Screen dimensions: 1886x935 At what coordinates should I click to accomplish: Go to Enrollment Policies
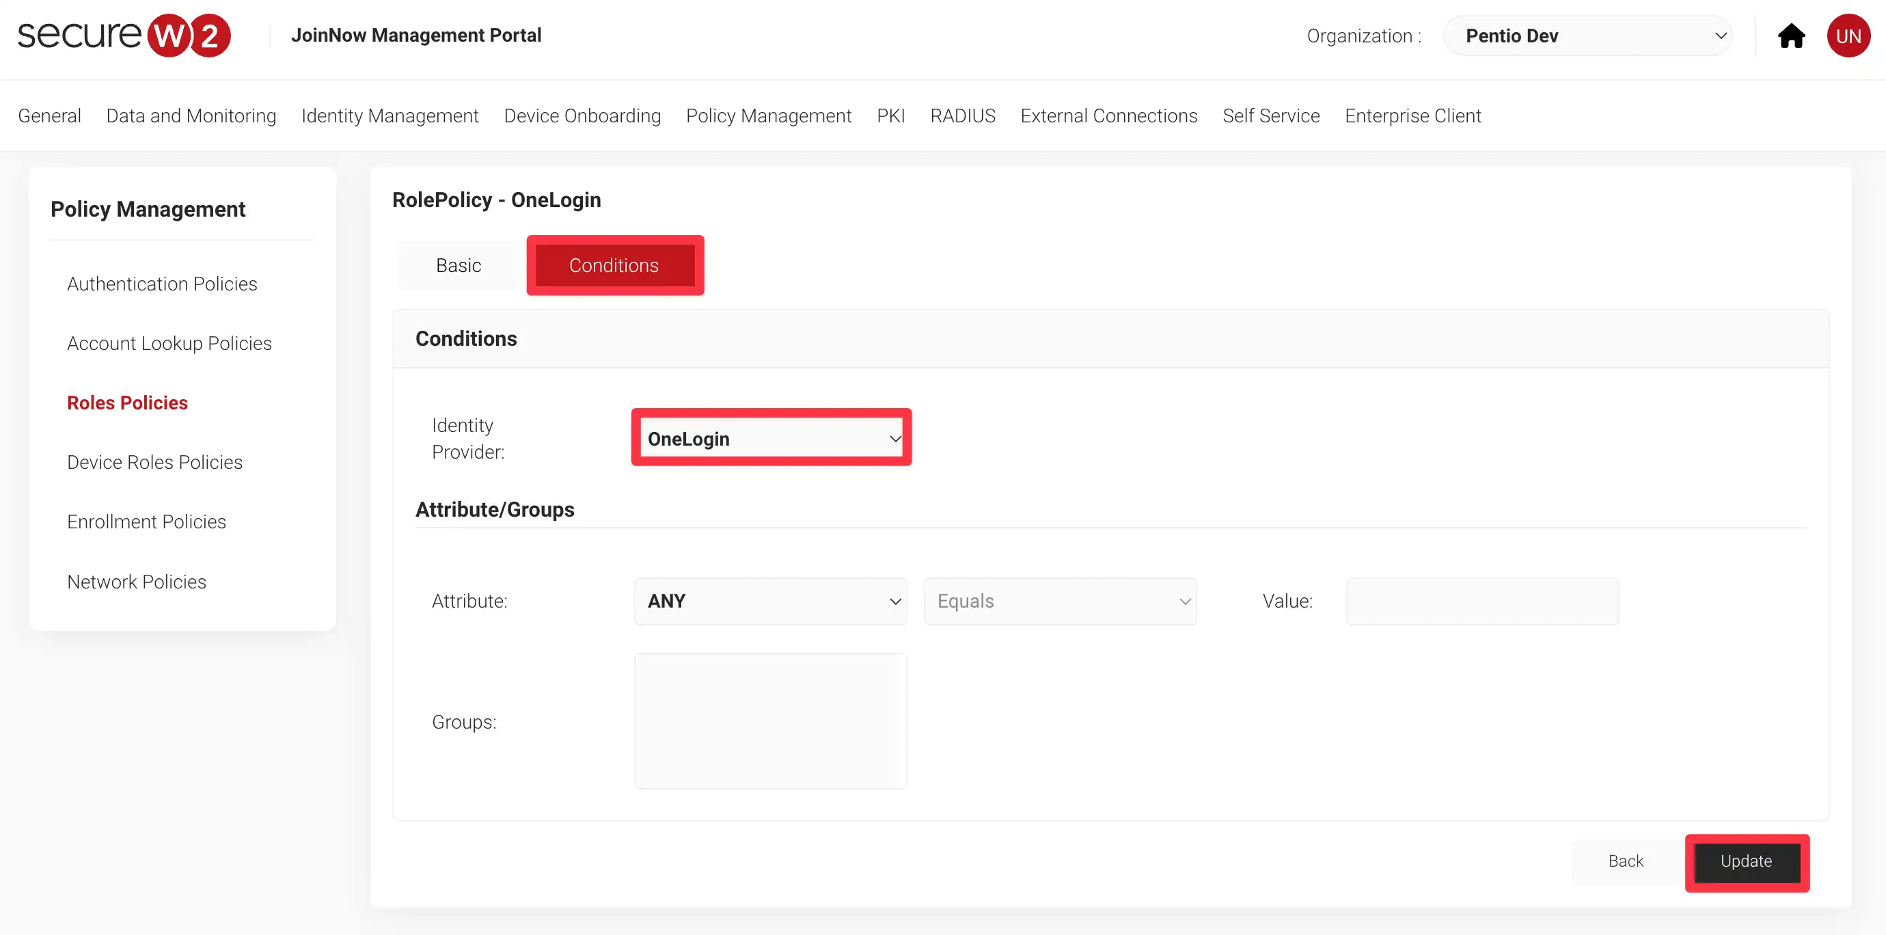click(x=146, y=521)
